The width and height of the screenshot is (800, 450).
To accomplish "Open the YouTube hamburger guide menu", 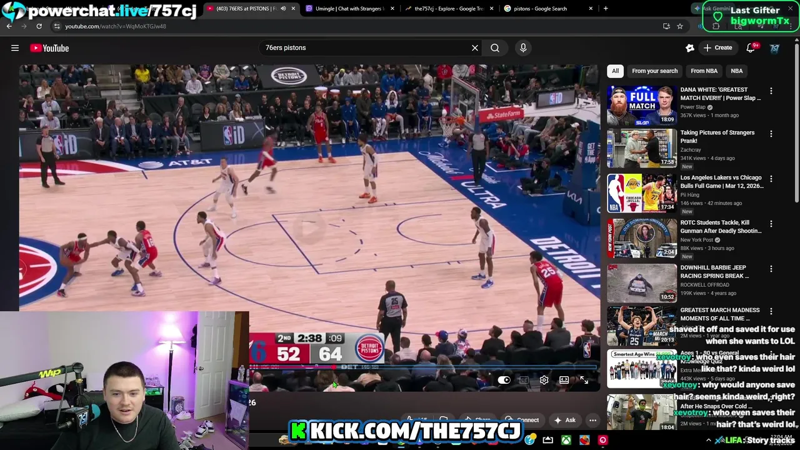I will point(15,48).
